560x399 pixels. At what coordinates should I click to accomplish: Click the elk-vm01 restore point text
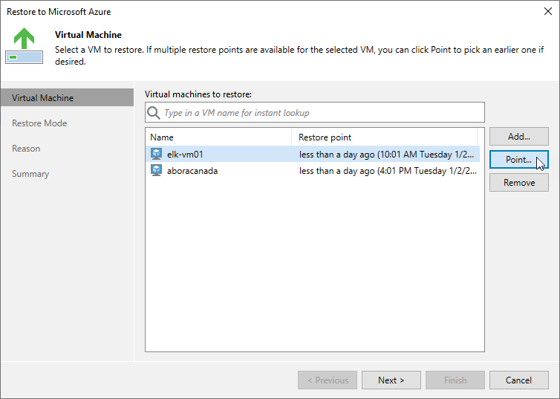[x=386, y=154]
